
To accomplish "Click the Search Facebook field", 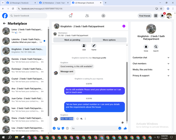I will pyautogui.click(x=28, y=16).
